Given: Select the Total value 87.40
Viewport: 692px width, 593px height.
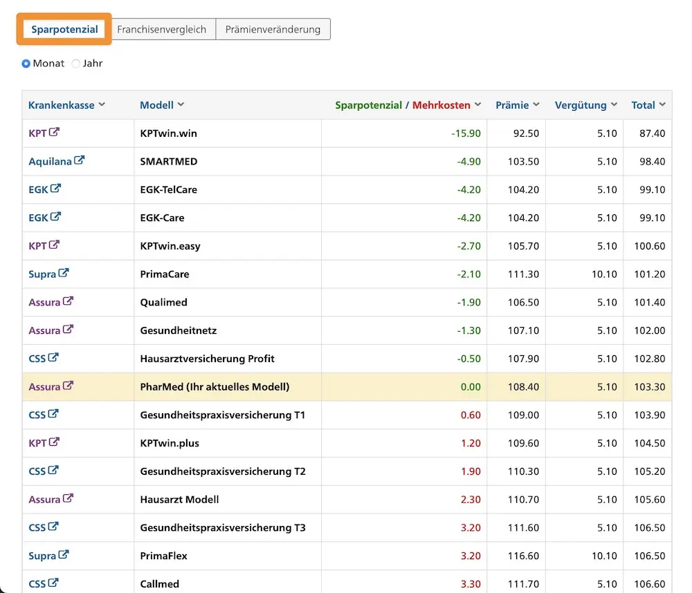Looking at the screenshot, I should (653, 133).
